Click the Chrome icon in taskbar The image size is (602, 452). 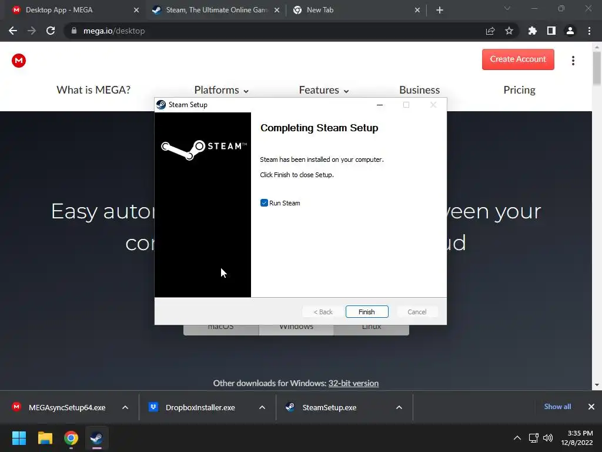click(71, 438)
